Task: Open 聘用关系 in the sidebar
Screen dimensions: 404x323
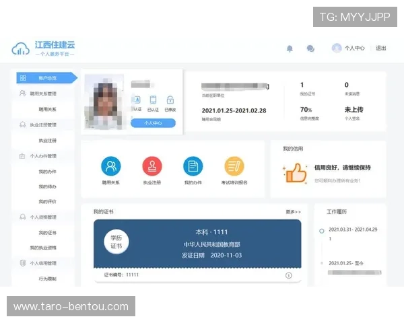Action: coord(47,109)
